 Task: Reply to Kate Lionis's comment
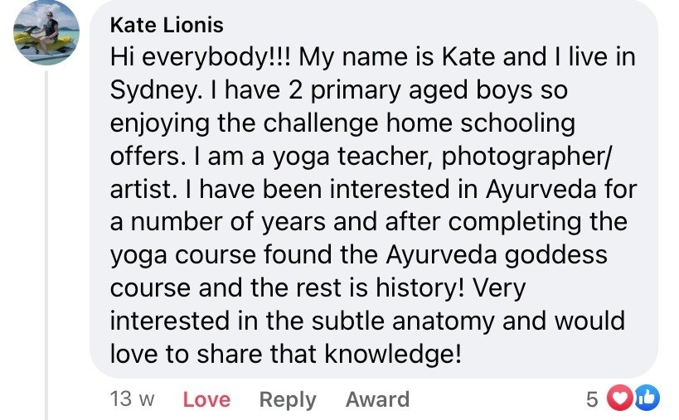(x=288, y=399)
